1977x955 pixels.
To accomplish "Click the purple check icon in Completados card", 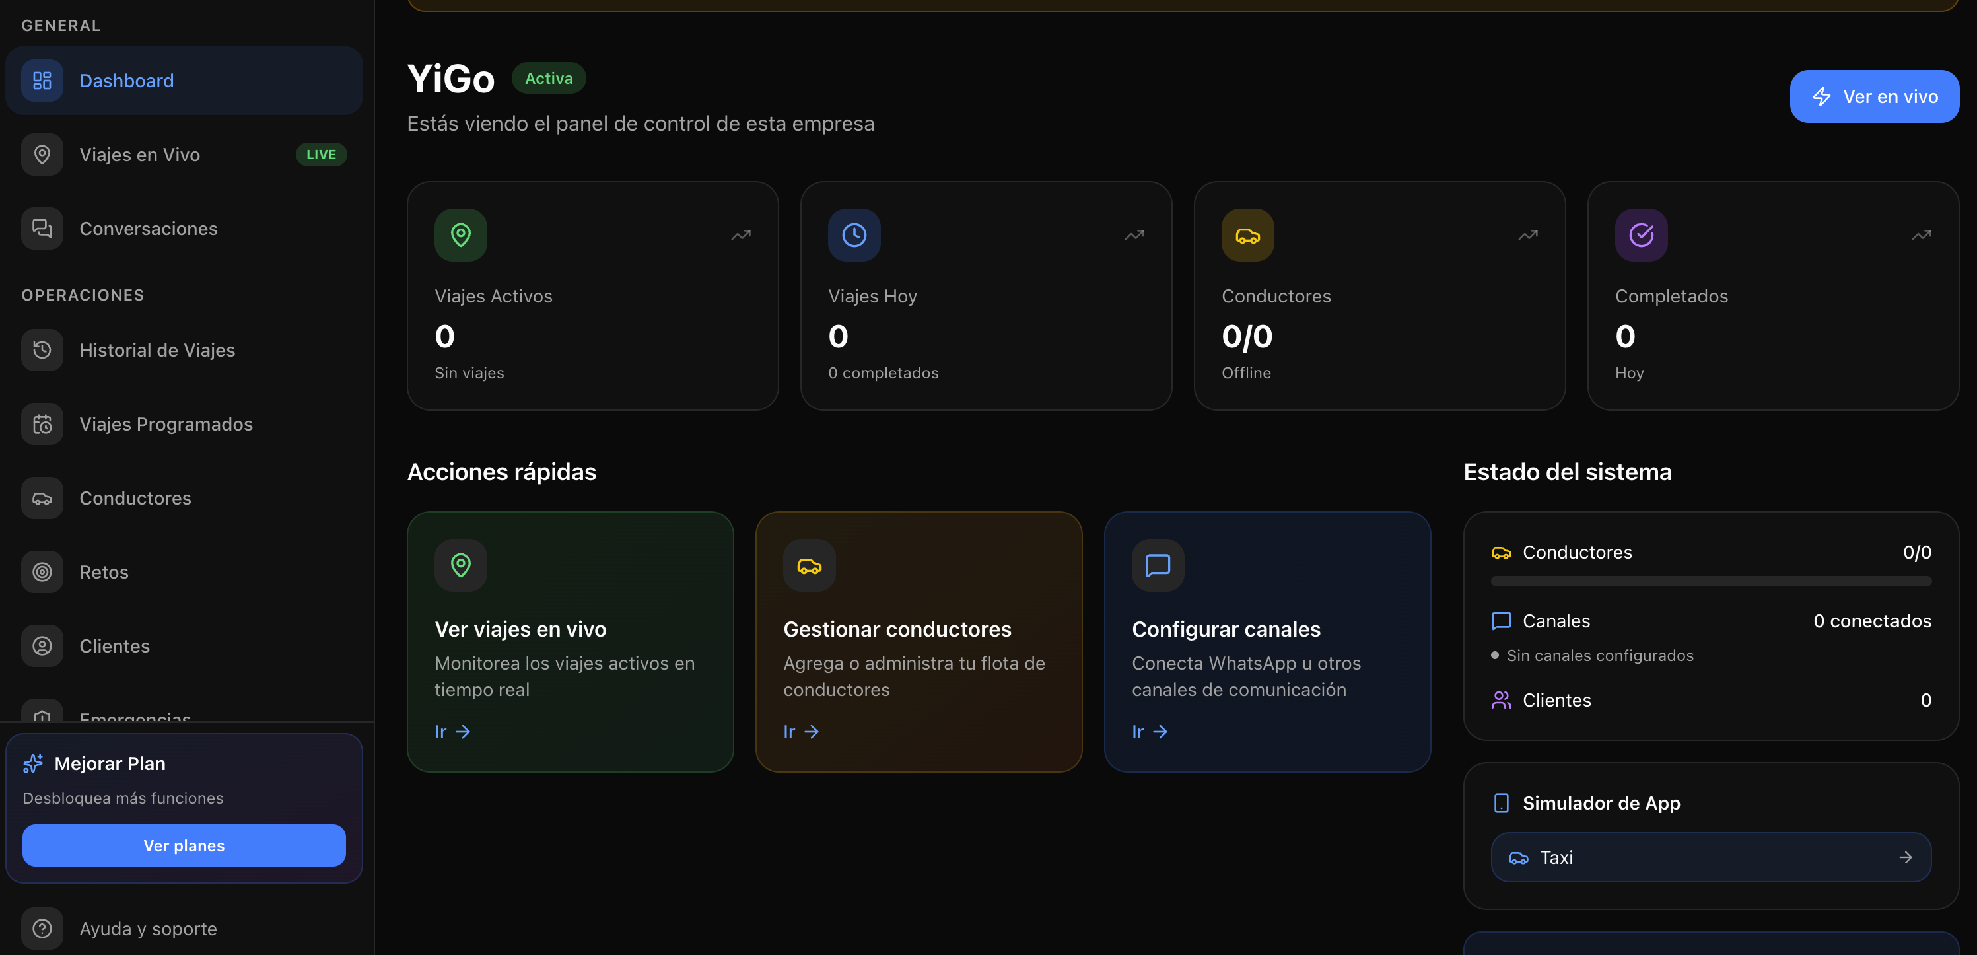I will pos(1642,235).
